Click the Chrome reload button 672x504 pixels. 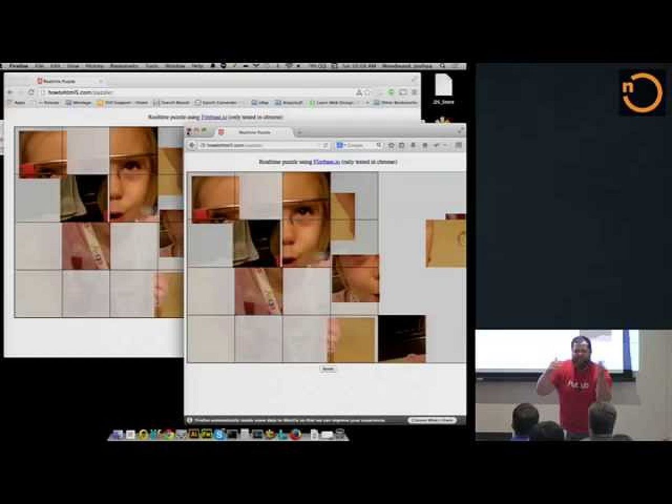tap(31, 92)
